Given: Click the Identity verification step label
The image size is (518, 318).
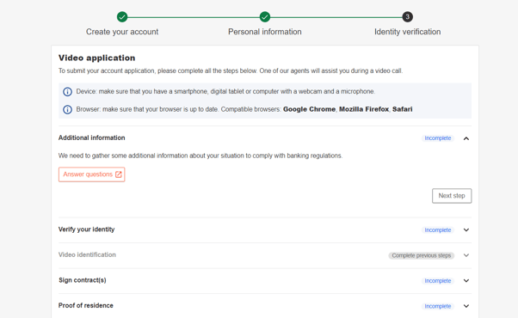Looking at the screenshot, I should coord(407,32).
